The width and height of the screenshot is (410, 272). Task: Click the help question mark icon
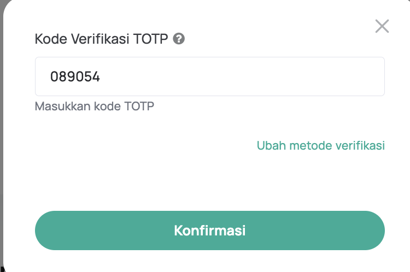tap(178, 39)
